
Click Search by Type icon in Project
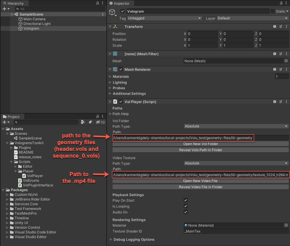point(83,122)
